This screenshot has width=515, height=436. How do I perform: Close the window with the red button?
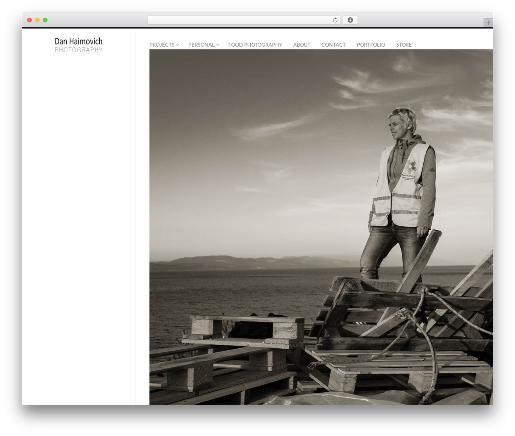29,20
